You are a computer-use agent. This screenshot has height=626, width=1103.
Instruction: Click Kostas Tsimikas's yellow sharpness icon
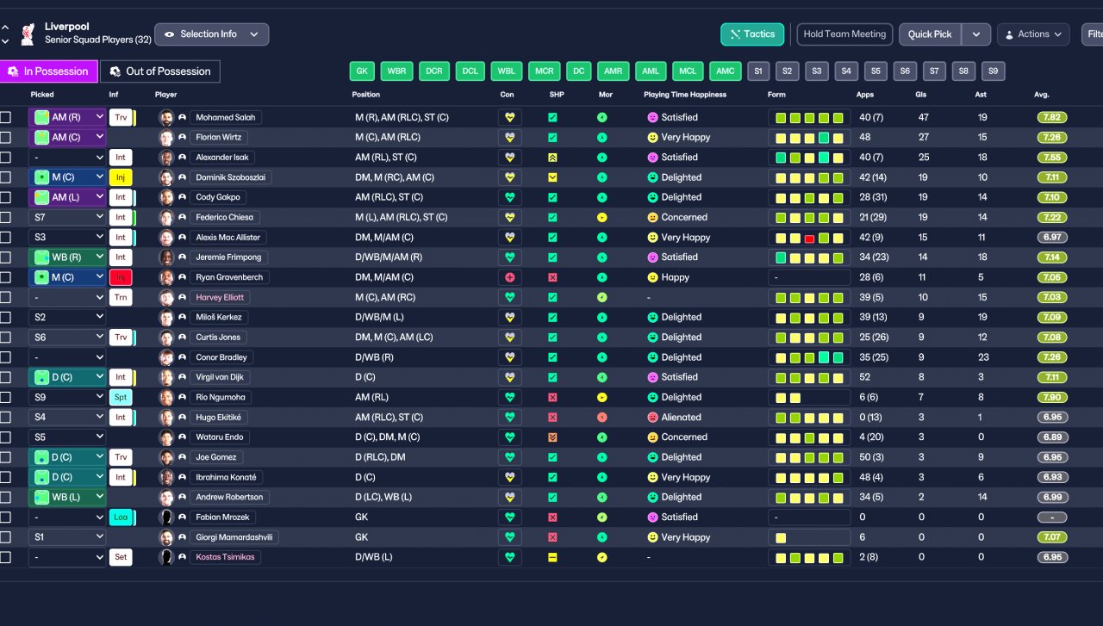click(552, 557)
